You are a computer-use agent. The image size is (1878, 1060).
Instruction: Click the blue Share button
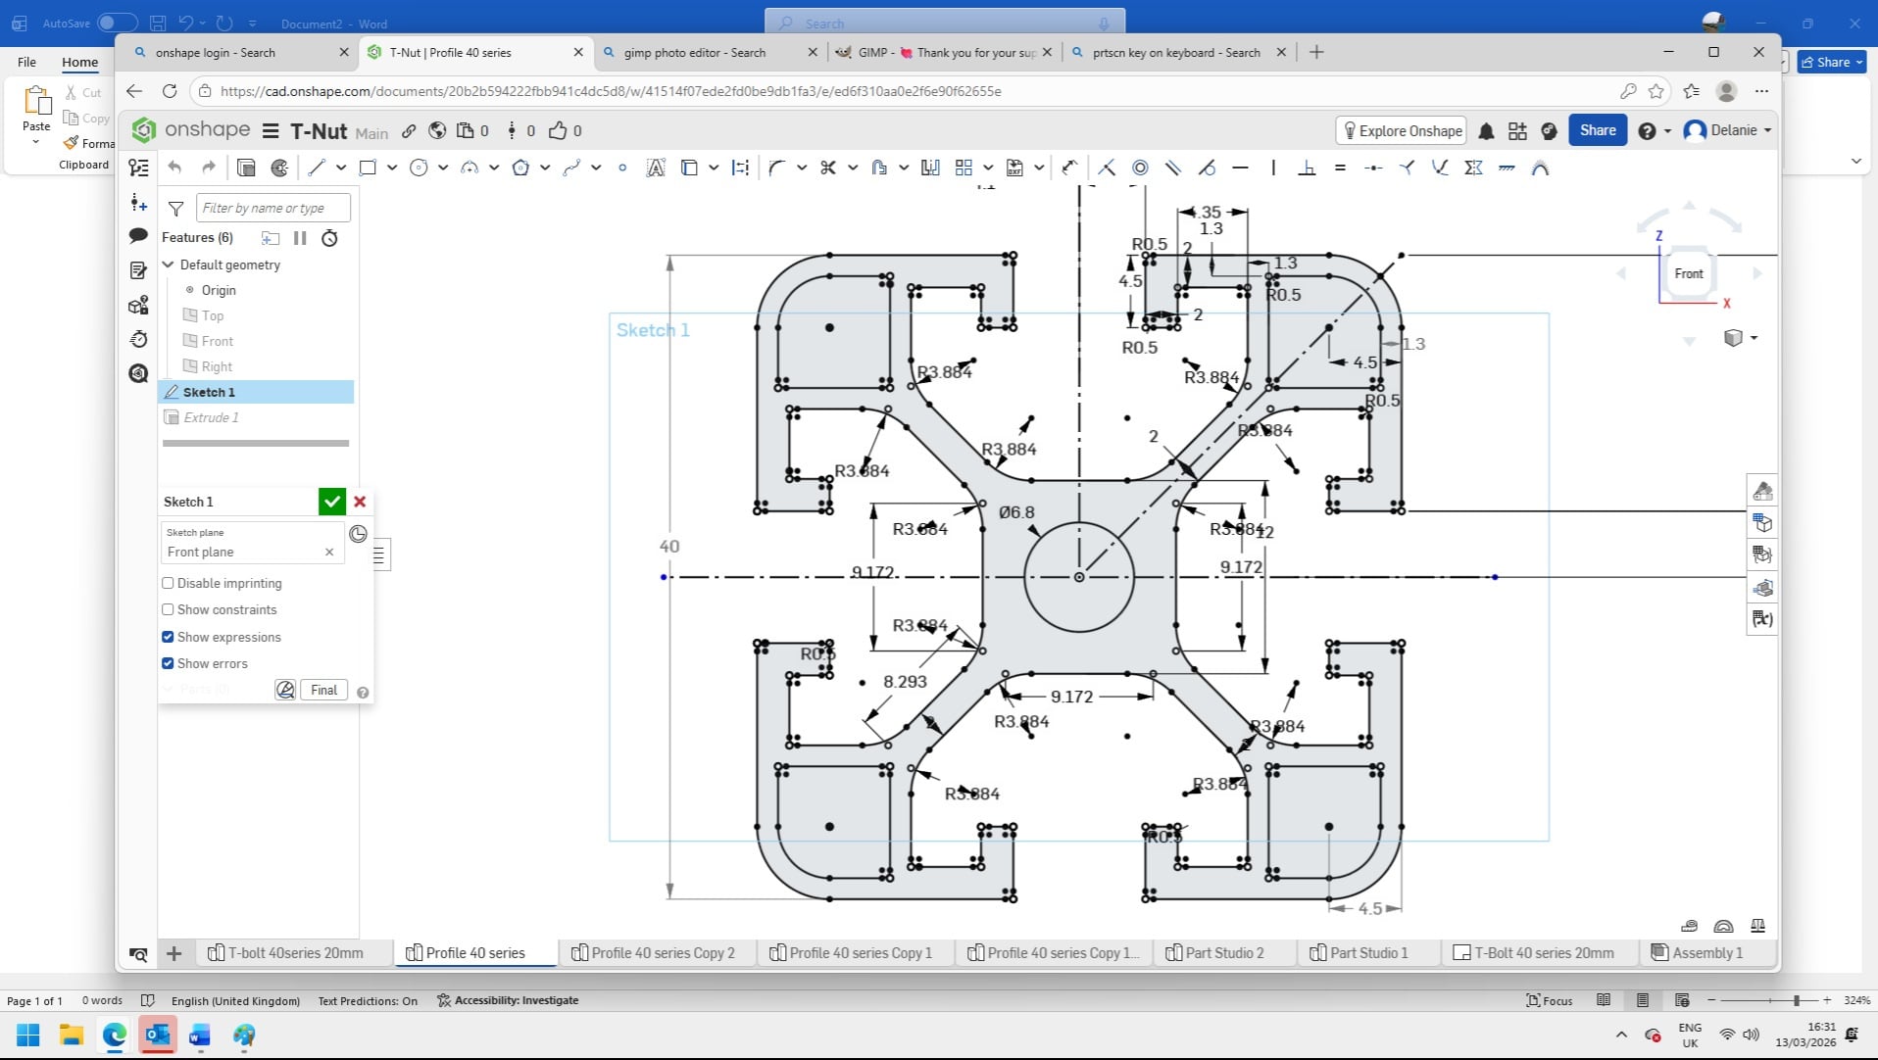pos(1597,130)
